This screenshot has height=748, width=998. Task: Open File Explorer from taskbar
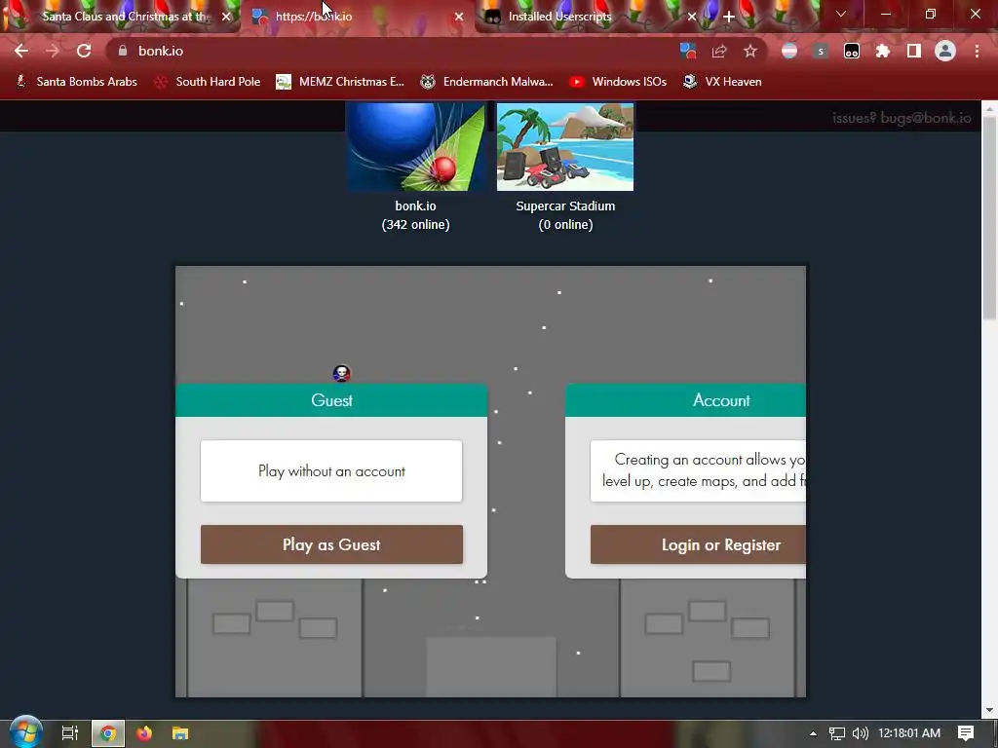point(180,733)
